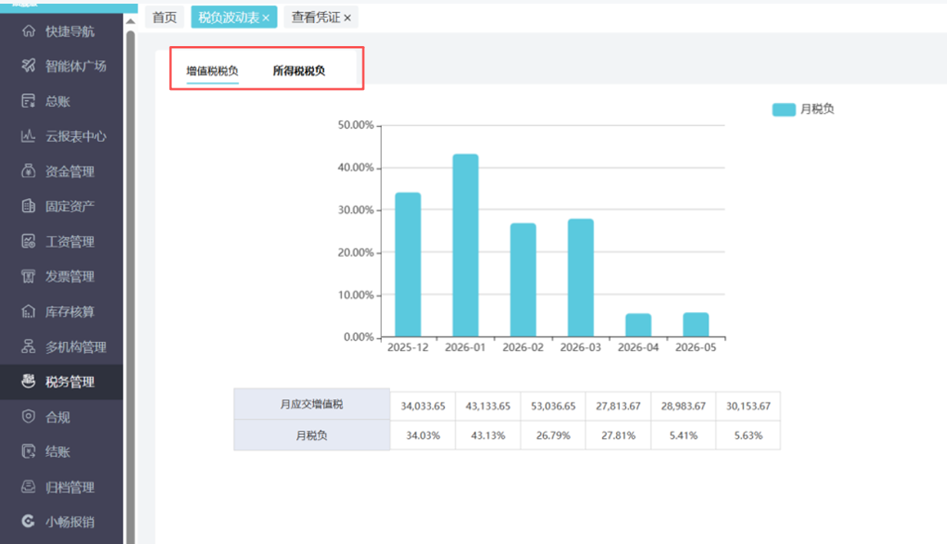Click the 2026-04 chart bar
Screen dimensions: 947x544
coord(638,325)
